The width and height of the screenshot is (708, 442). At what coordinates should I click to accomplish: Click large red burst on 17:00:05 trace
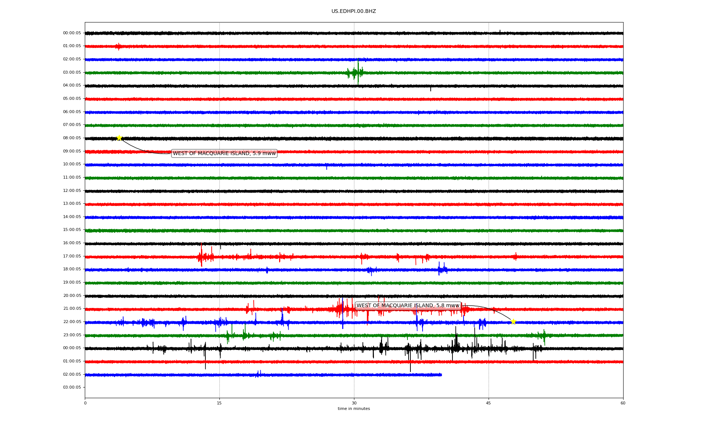[201, 256]
